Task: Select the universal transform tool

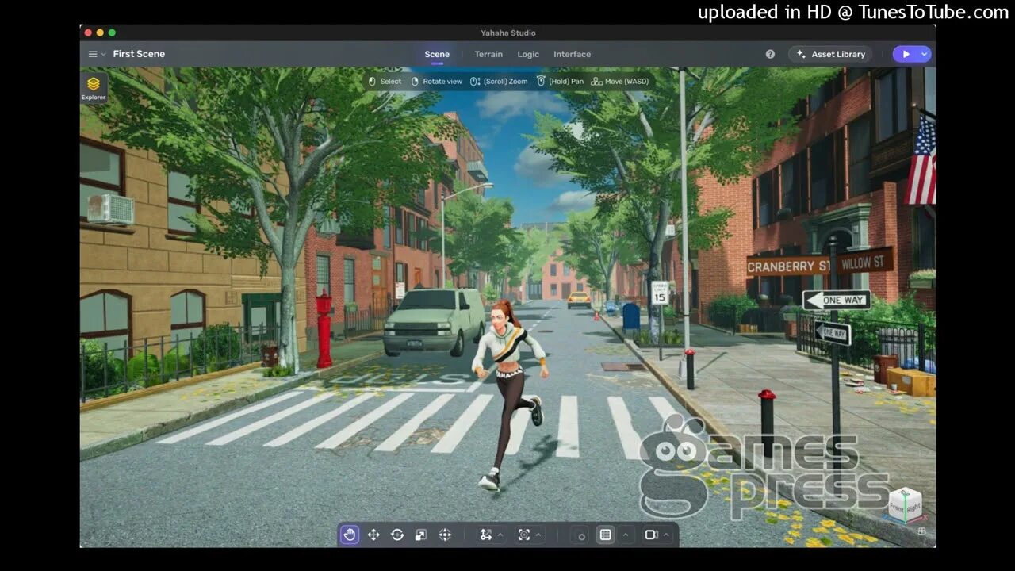Action: (445, 535)
